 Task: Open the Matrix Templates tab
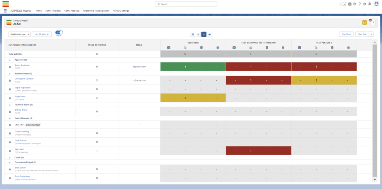(53, 11)
